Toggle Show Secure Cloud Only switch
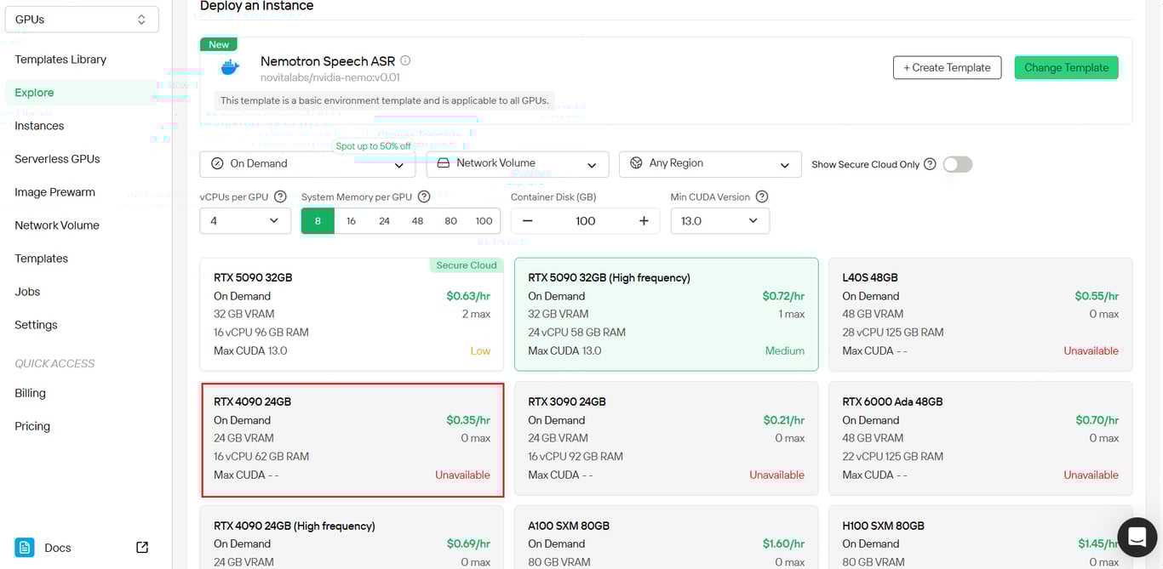 click(958, 164)
